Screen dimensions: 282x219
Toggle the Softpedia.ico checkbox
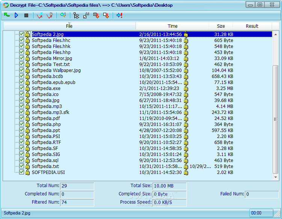point(21,94)
